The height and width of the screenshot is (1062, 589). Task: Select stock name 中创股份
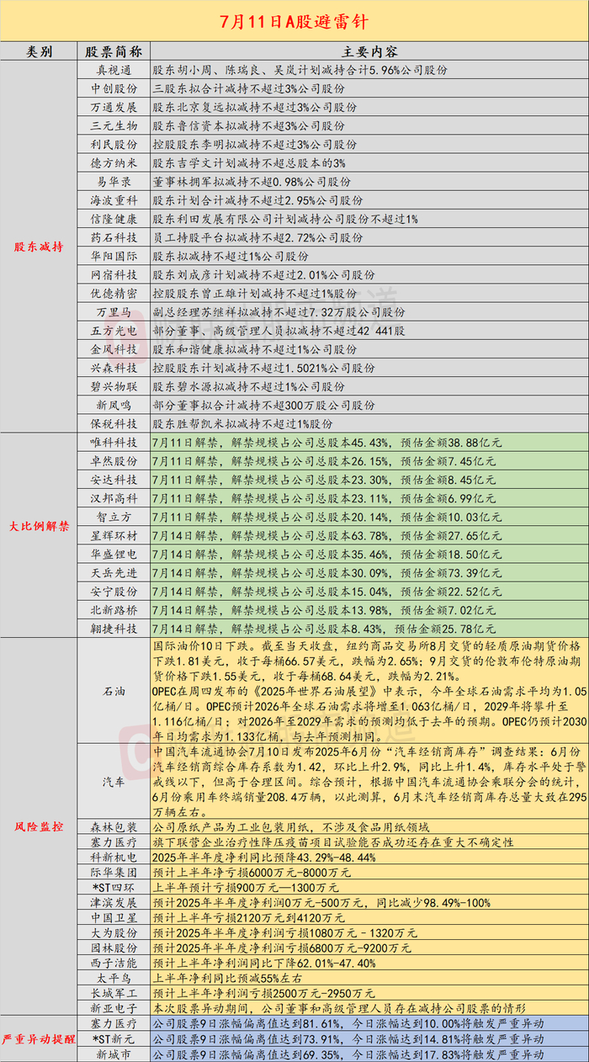(114, 89)
